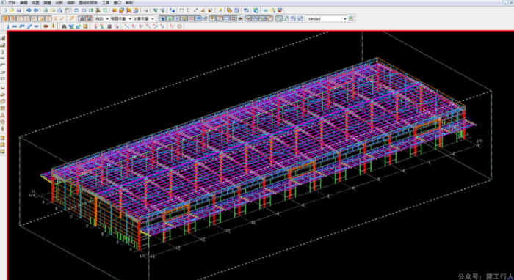Open the first snap depth dropdown
The width and height of the screenshot is (514, 280).
coord(102,18)
